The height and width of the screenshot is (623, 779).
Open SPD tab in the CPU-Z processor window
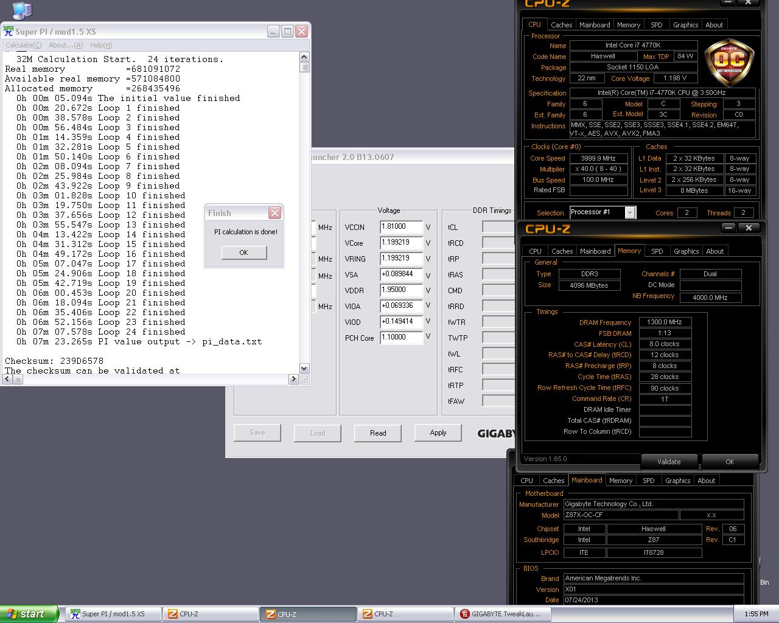pyautogui.click(x=657, y=25)
